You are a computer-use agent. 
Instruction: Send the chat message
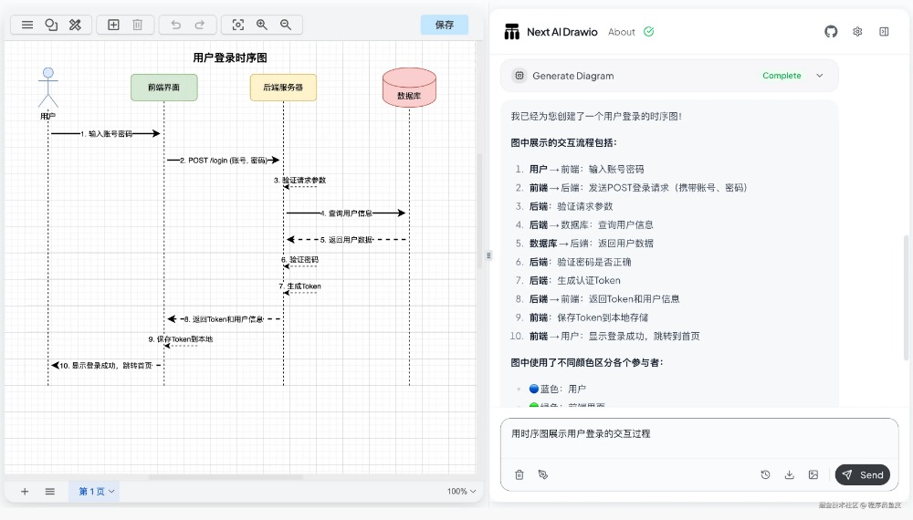862,474
